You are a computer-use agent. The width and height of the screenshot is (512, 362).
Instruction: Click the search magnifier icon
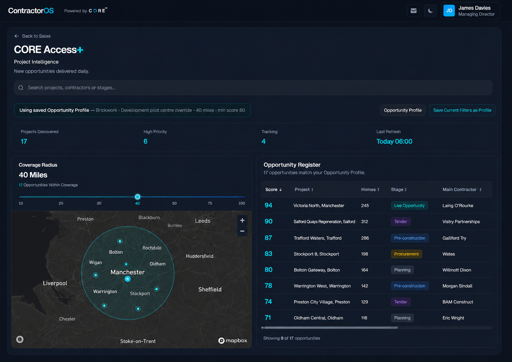[21, 88]
